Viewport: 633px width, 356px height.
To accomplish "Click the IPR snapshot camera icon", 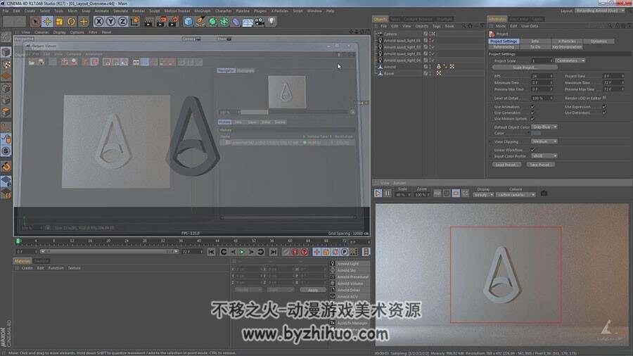I will point(544,193).
